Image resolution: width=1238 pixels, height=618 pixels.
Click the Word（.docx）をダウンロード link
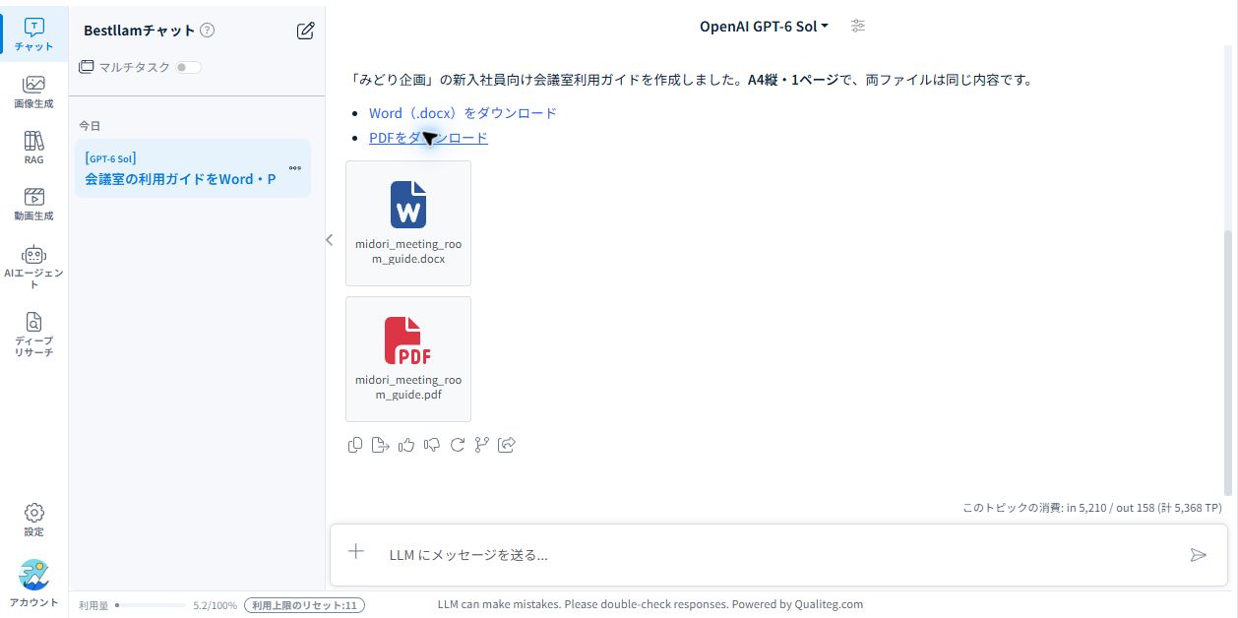click(463, 113)
